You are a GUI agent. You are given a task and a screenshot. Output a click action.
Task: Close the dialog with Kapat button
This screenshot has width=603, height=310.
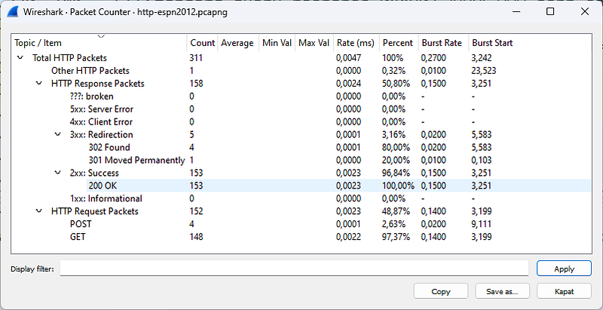564,291
